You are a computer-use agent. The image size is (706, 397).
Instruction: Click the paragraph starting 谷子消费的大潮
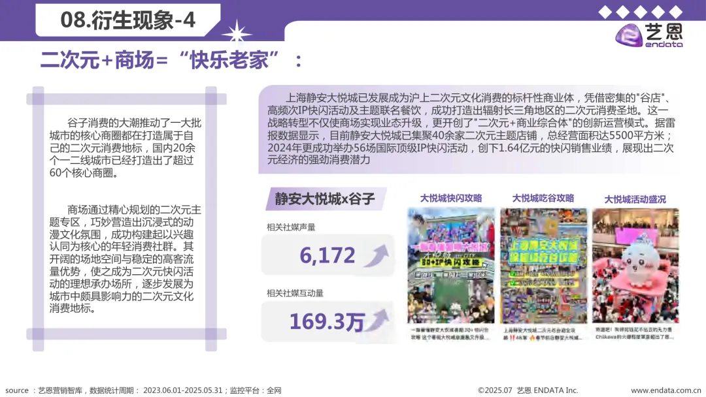(126, 148)
